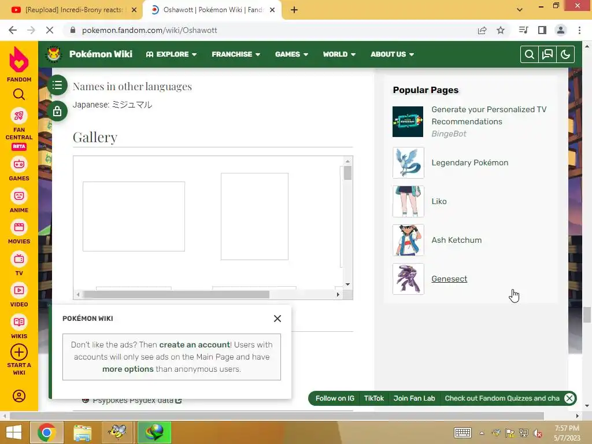Open Generate your Personalized TV Recommendations

(489, 116)
